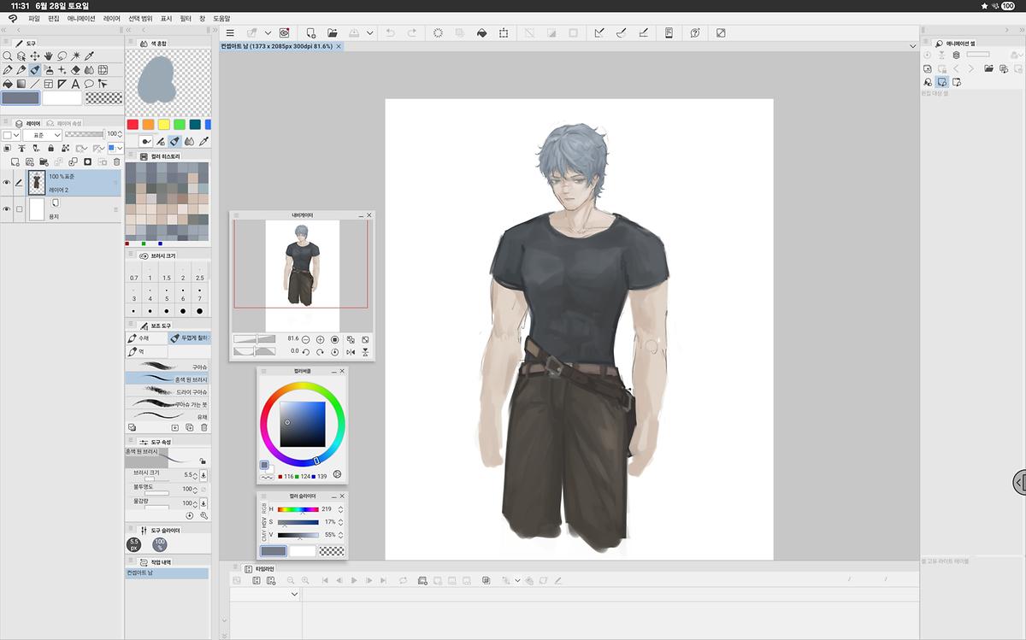Open the 필터 menu
Viewport: 1026px width, 640px height.
(186, 18)
